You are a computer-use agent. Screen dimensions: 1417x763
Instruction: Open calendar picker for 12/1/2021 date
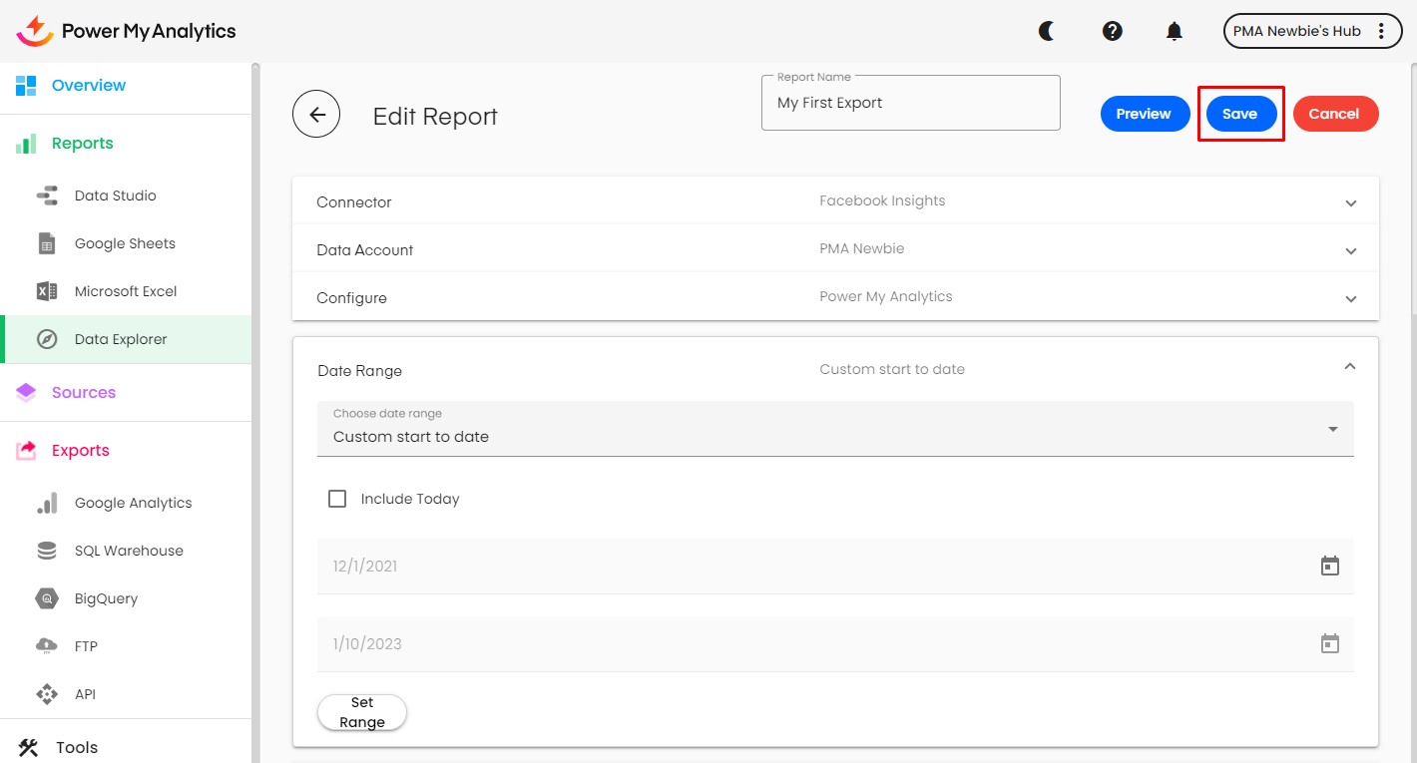tap(1329, 567)
